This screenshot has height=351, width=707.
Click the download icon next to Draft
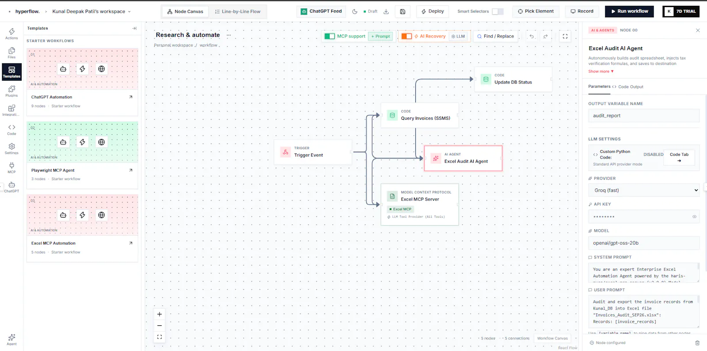coord(386,11)
